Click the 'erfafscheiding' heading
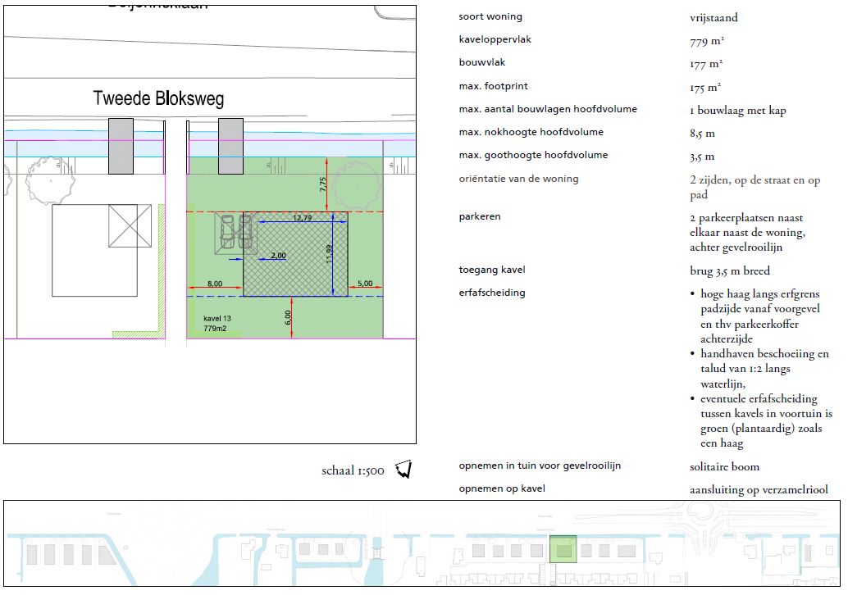Screen dimensions: 848x595 [x=492, y=293]
